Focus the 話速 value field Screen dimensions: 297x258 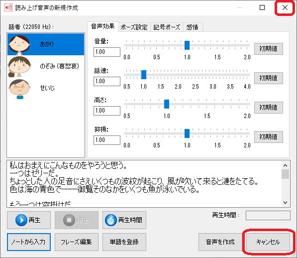(107, 81)
